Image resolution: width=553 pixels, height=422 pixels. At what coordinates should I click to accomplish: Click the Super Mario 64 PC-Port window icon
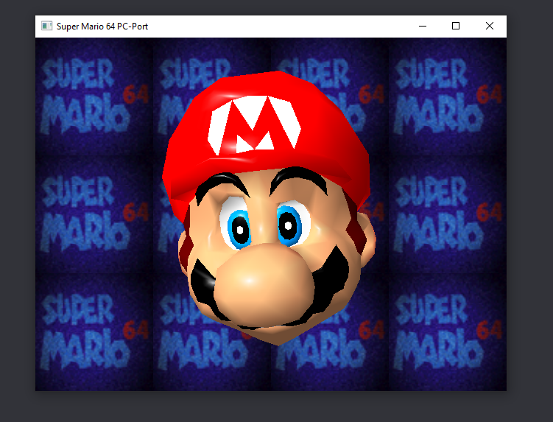pos(46,26)
